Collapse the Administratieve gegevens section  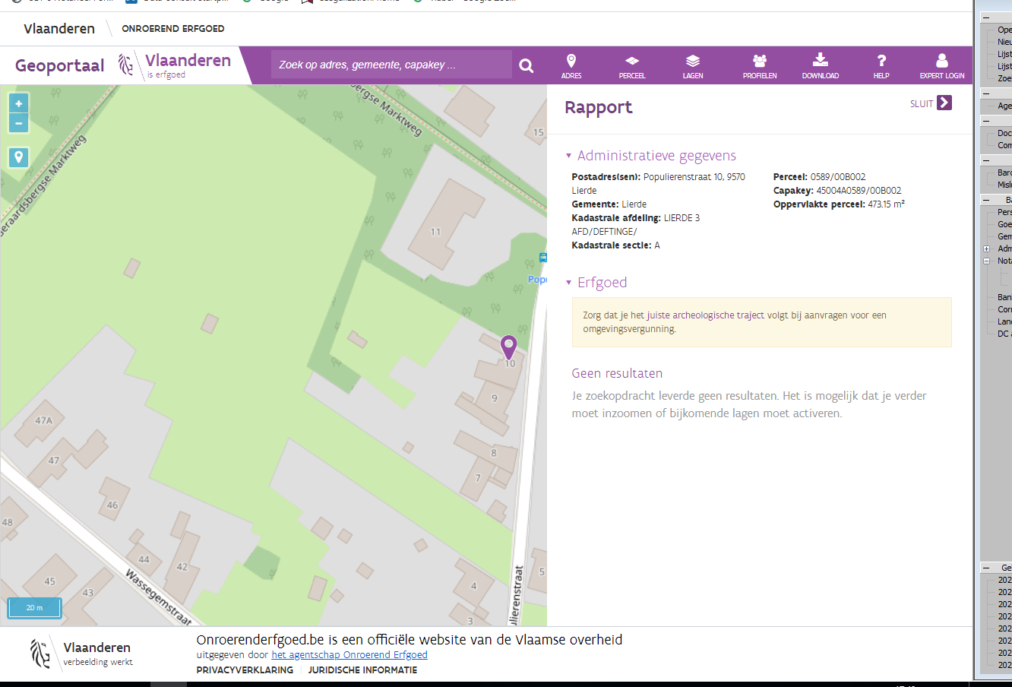568,156
